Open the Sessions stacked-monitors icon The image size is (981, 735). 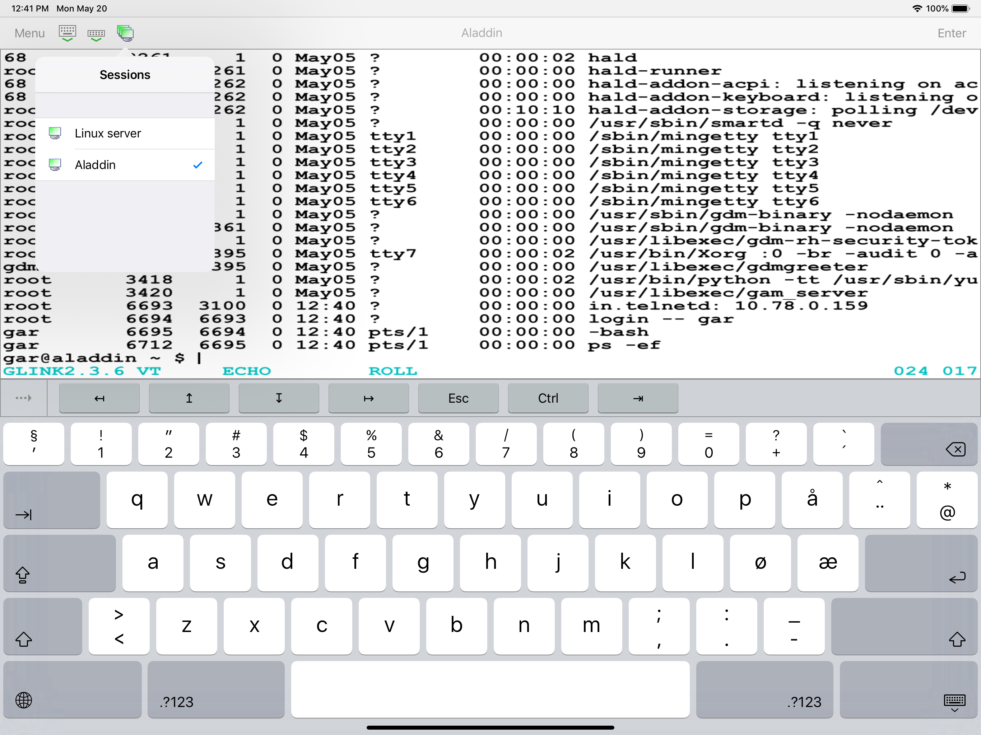pyautogui.click(x=126, y=33)
